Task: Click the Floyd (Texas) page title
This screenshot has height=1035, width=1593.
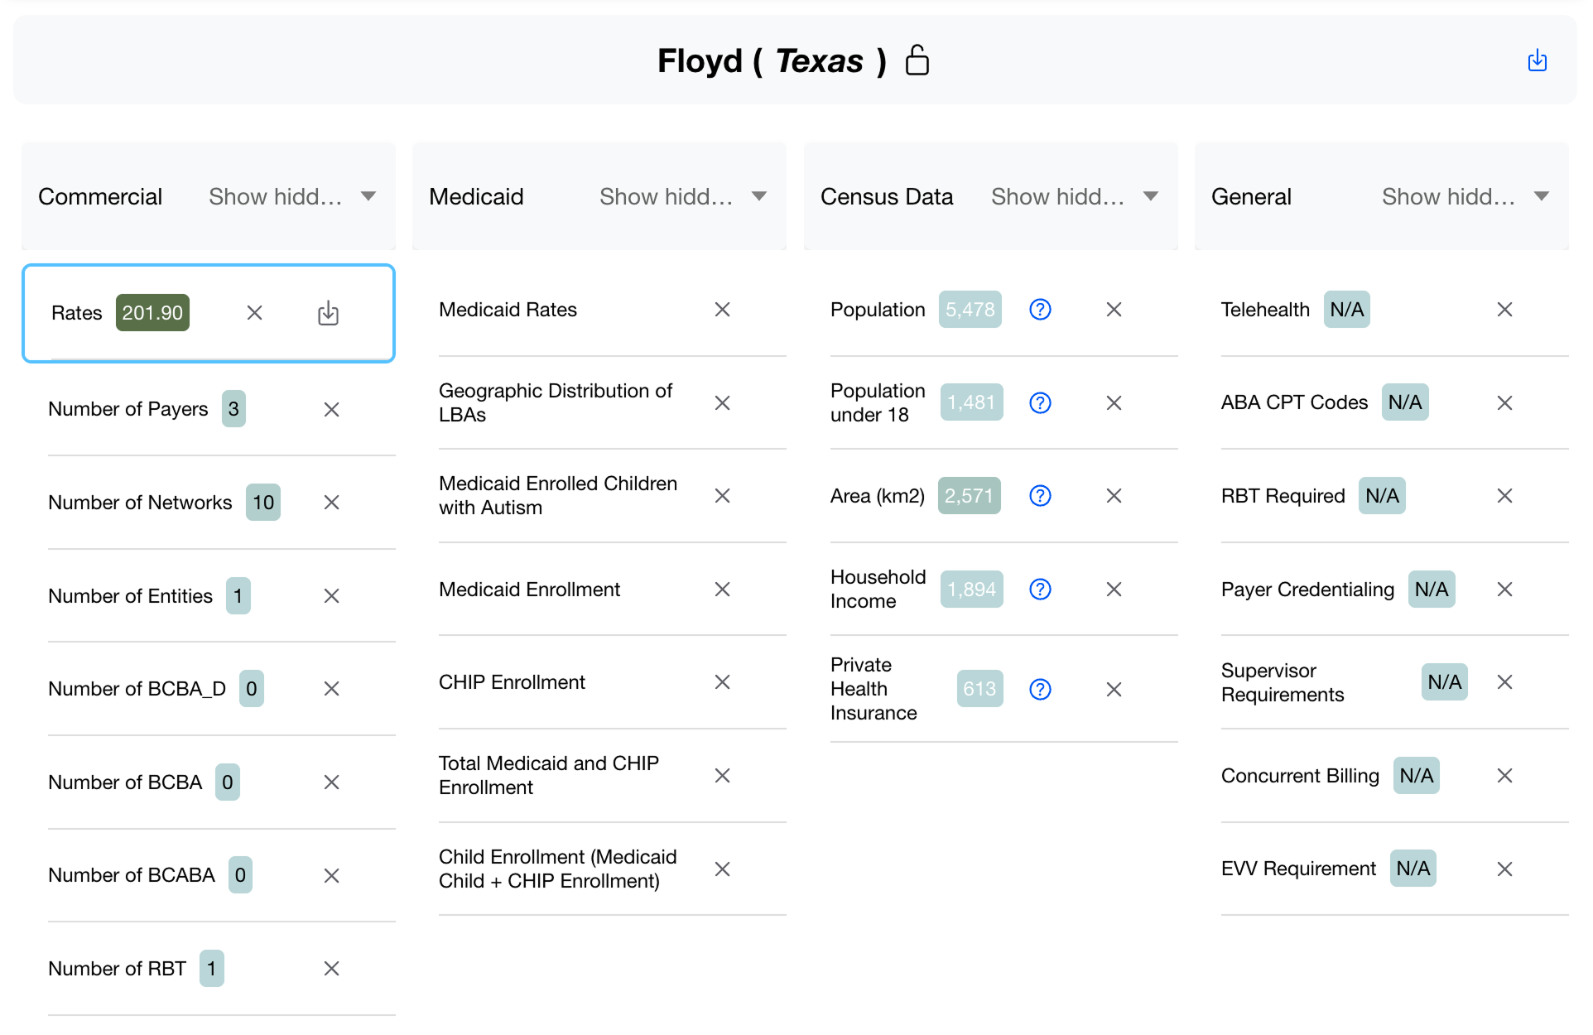Action: 772,60
